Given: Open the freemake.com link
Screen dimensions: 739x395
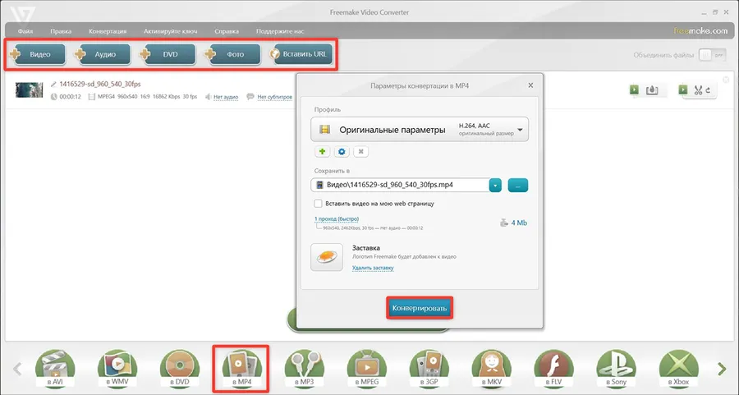Looking at the screenshot, I should point(700,30).
